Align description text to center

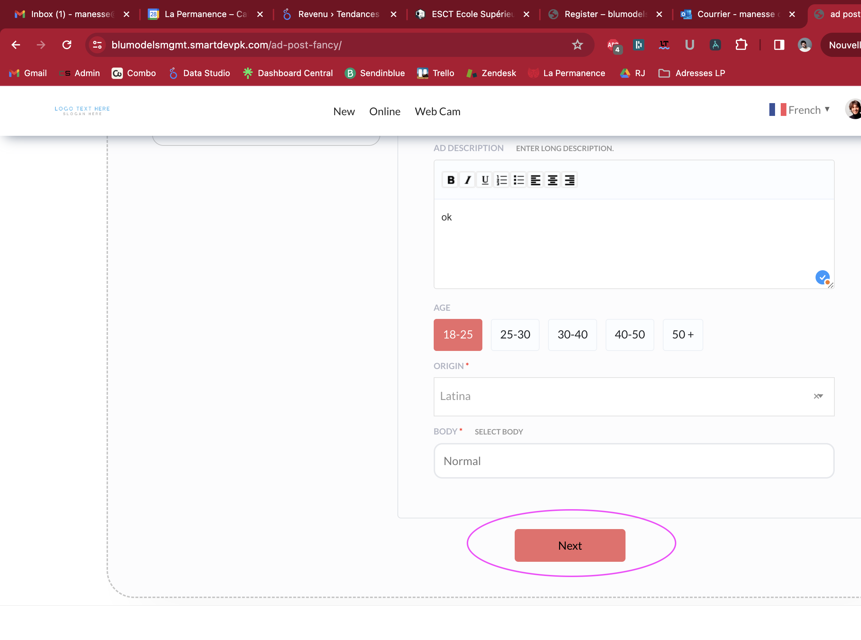pos(552,180)
